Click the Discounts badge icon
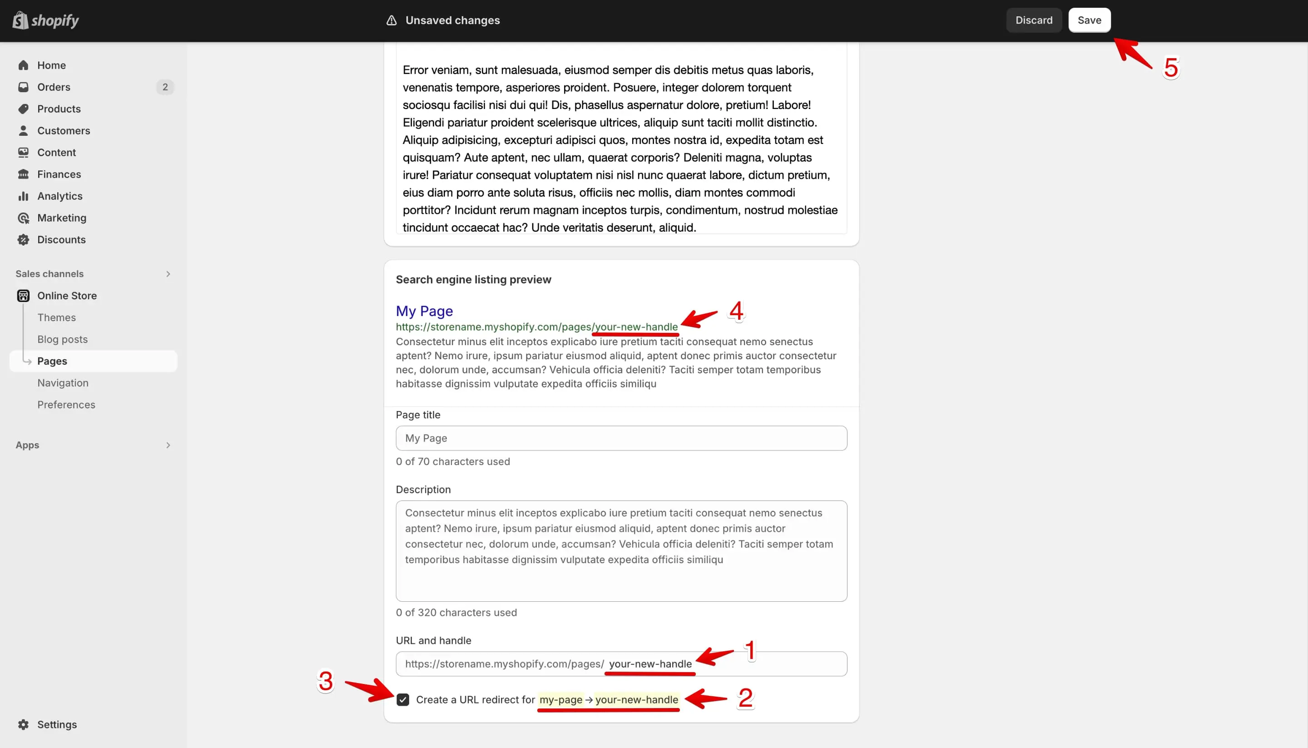The width and height of the screenshot is (1308, 748). click(23, 239)
